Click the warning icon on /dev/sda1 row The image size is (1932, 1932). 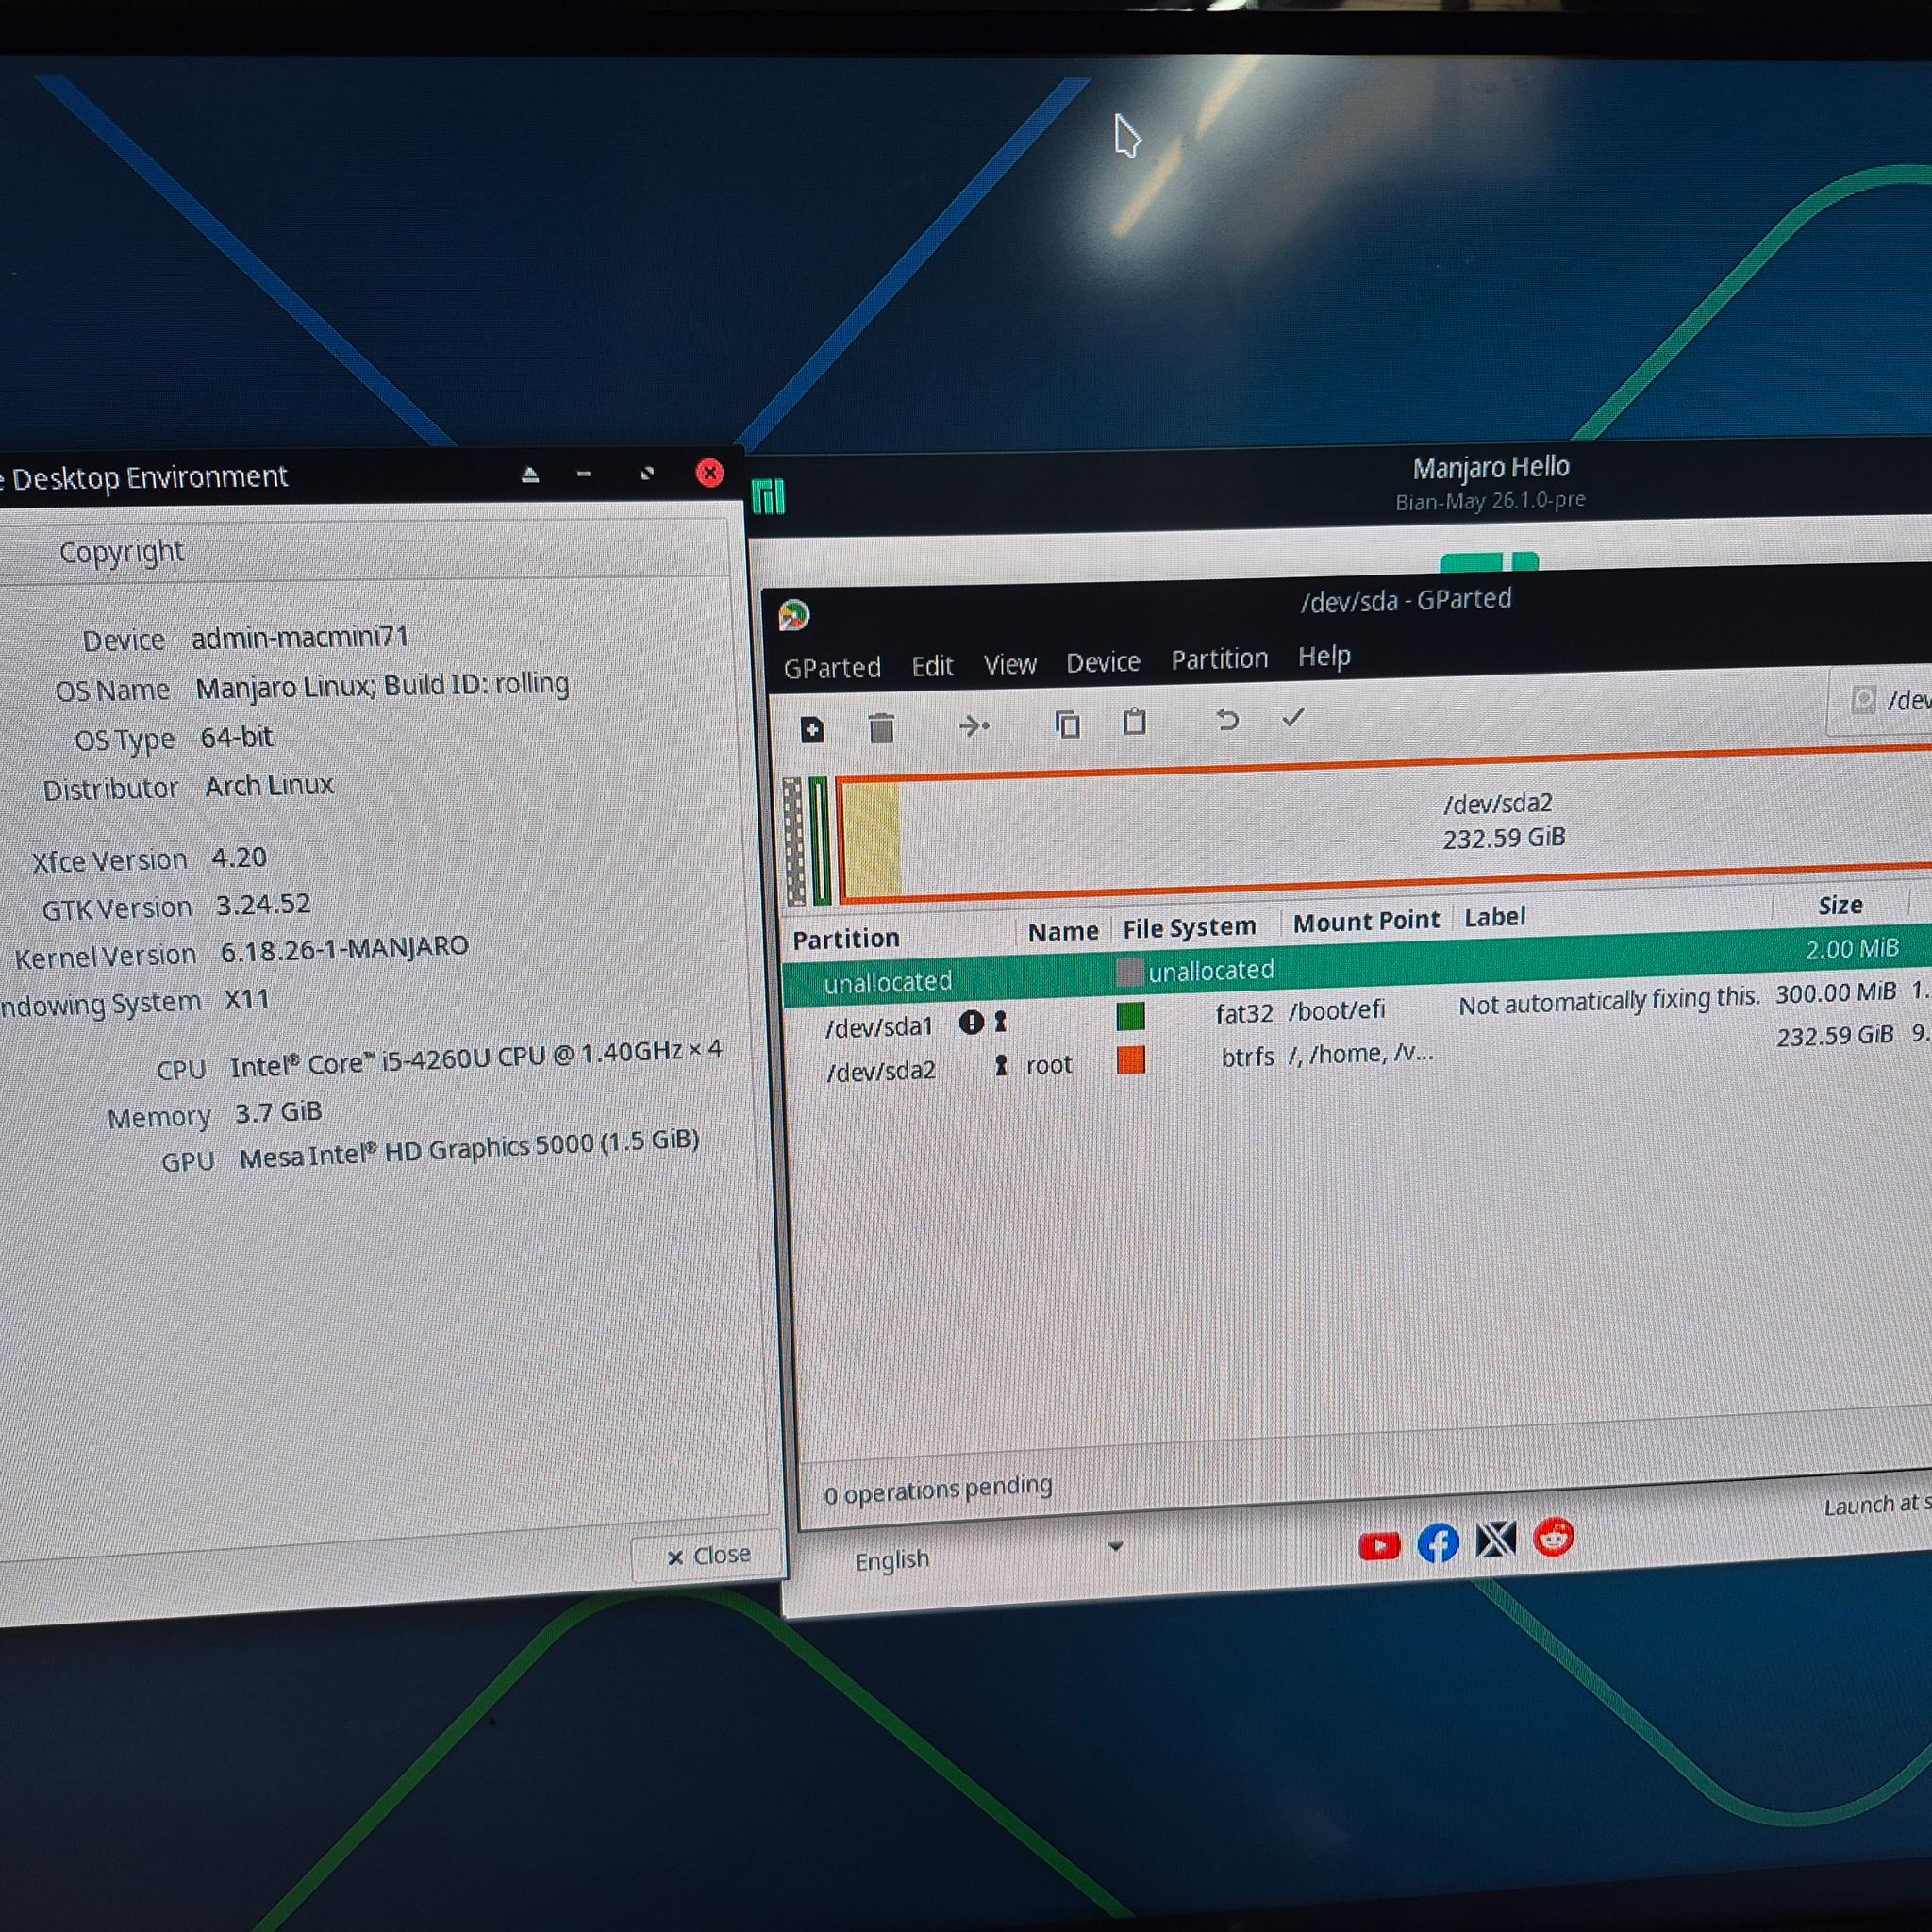click(970, 1022)
